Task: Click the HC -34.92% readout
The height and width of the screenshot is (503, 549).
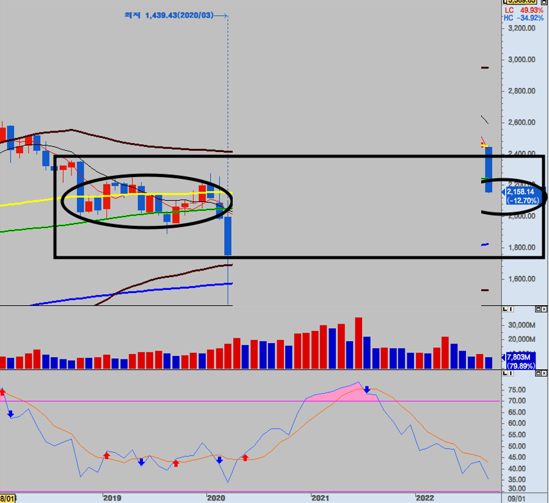Action: click(x=524, y=18)
